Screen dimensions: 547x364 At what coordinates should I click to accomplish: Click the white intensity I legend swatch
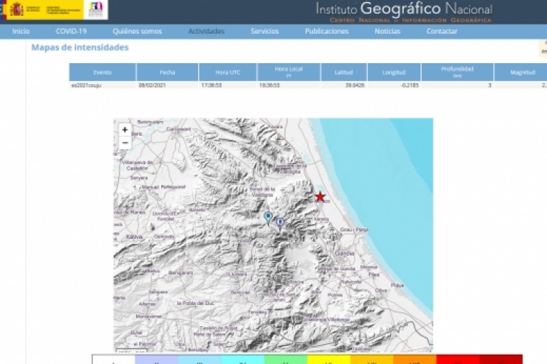[114, 360]
